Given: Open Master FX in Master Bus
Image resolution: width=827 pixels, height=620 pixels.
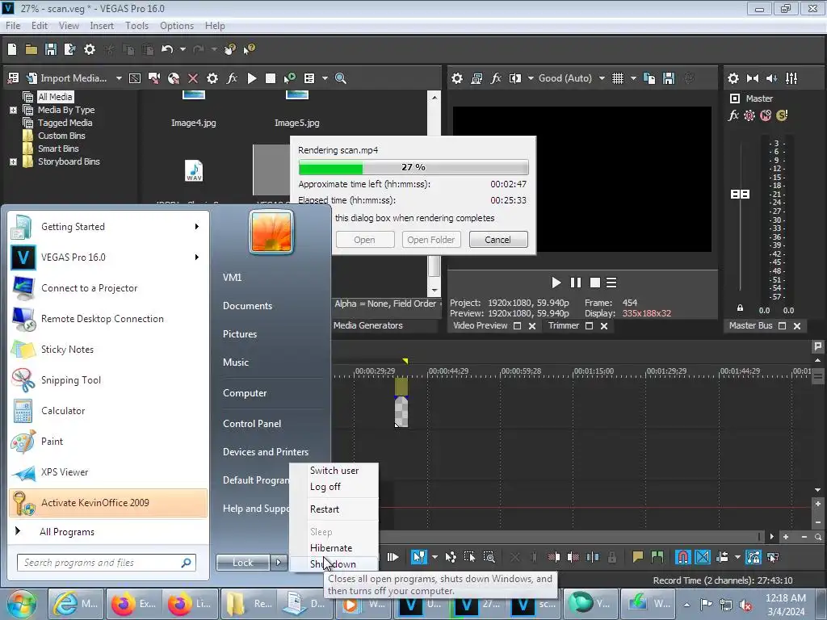Looking at the screenshot, I should point(733,115).
